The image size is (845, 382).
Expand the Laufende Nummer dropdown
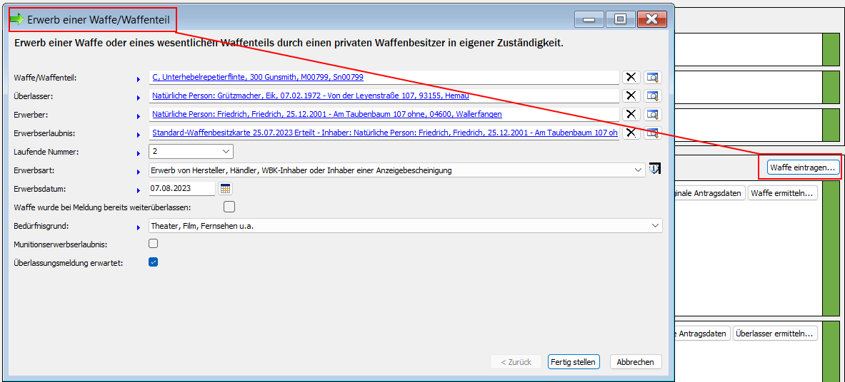pyautogui.click(x=226, y=151)
